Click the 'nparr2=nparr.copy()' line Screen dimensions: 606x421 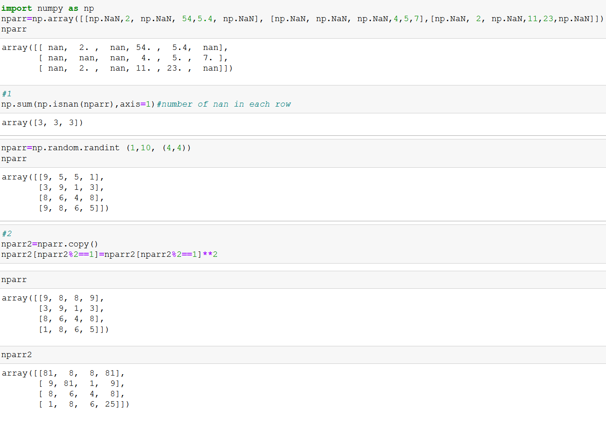click(50, 244)
